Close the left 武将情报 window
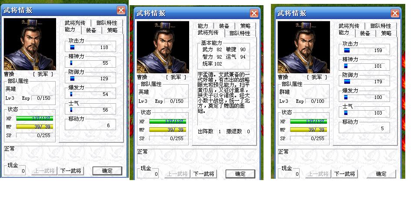 (x=121, y=10)
